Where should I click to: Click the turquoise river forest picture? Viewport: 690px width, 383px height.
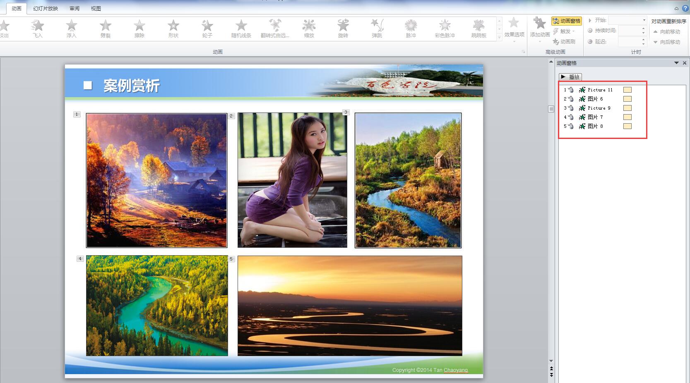[157, 306]
